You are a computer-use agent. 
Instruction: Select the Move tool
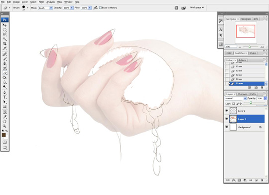[x=4, y=25]
